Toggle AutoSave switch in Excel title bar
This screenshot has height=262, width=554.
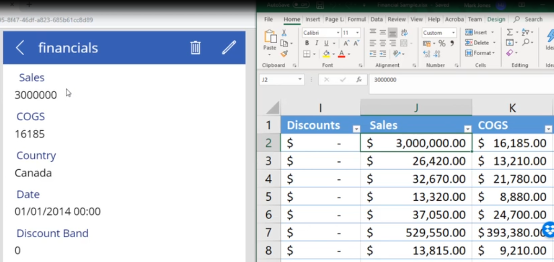click(x=301, y=5)
